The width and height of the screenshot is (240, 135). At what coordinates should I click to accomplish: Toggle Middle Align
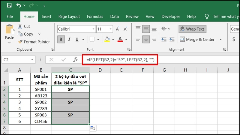(x=146, y=29)
